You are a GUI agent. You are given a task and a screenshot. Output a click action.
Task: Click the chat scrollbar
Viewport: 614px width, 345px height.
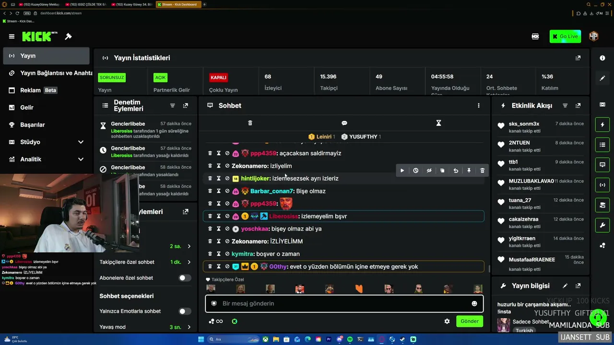point(489,268)
